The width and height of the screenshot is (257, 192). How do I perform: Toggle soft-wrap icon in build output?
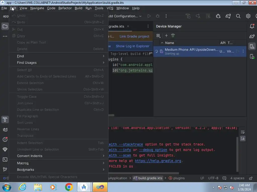[243, 132]
